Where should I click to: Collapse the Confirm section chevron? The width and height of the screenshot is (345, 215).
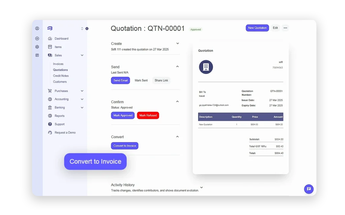click(177, 101)
